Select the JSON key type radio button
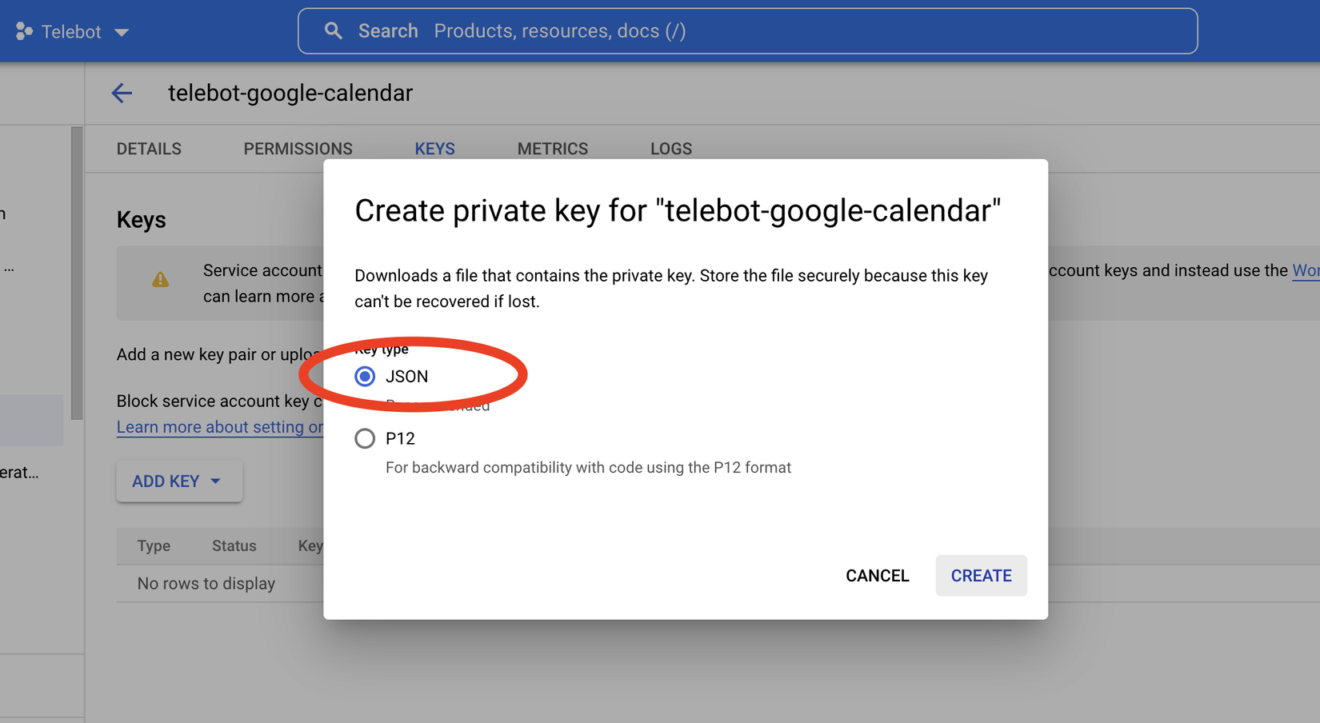 click(365, 376)
